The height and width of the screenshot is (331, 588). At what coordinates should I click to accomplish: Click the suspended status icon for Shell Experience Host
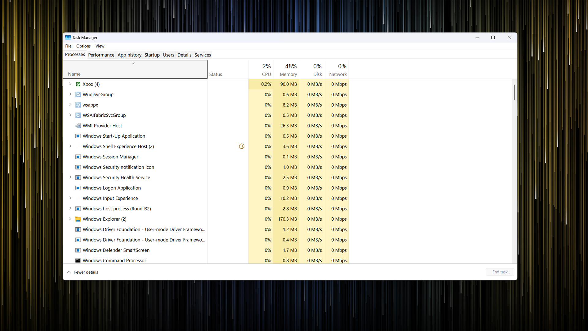[242, 146]
